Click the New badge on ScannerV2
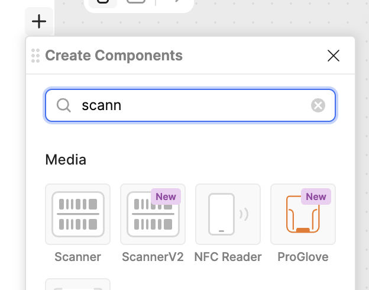This screenshot has height=290, width=369. click(x=166, y=196)
